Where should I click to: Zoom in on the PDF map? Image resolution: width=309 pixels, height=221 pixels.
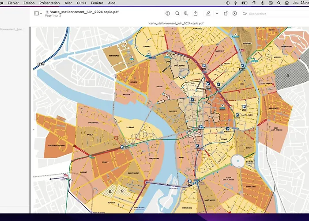(x=186, y=14)
